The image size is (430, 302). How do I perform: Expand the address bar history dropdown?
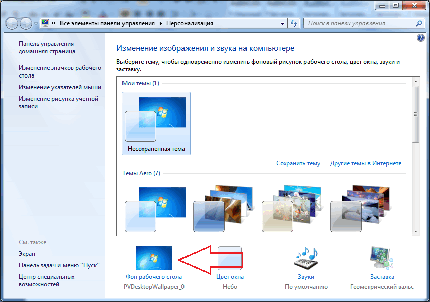coord(282,24)
